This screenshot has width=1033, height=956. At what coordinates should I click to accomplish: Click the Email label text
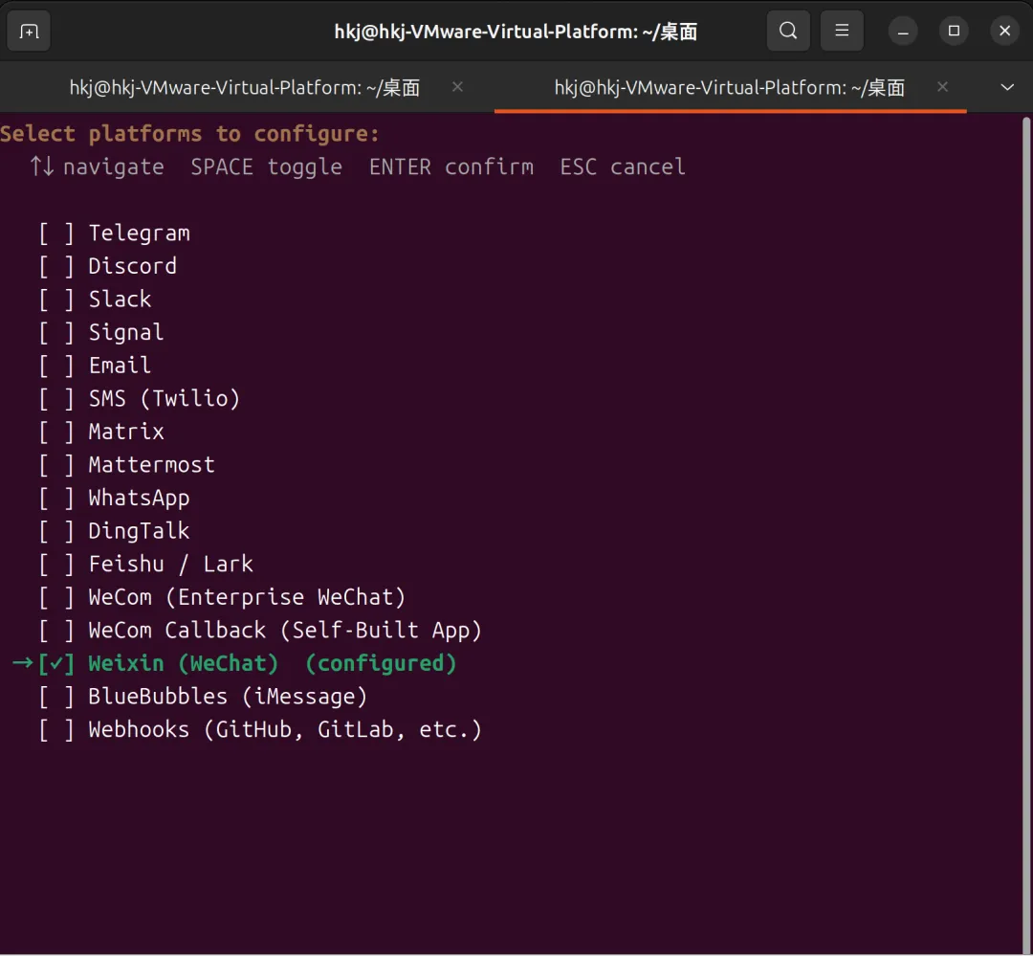pos(120,366)
